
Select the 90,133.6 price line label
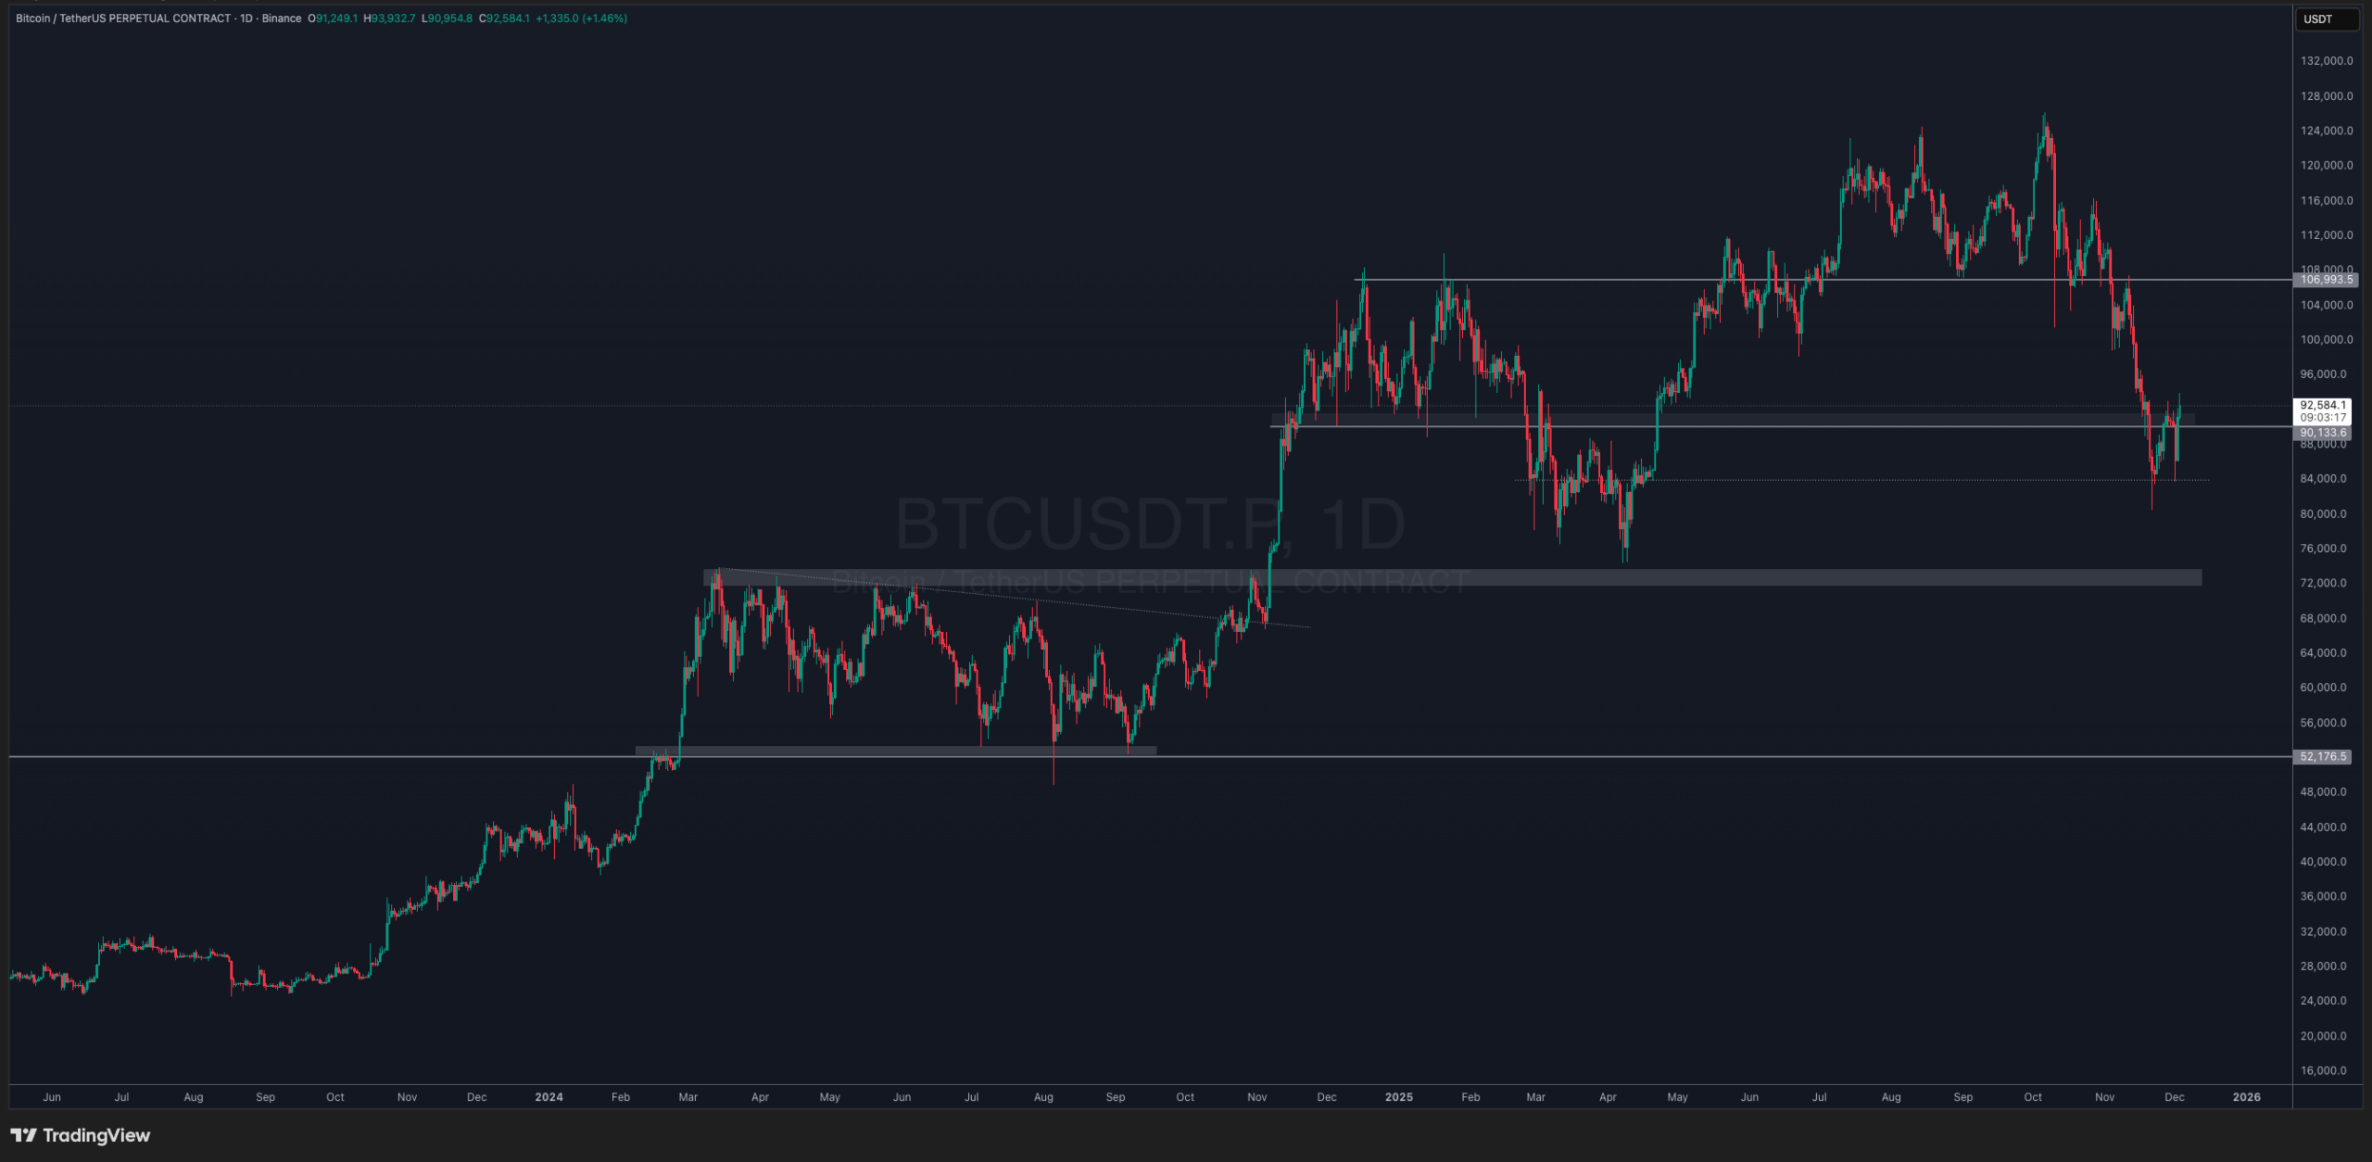pyautogui.click(x=2324, y=433)
